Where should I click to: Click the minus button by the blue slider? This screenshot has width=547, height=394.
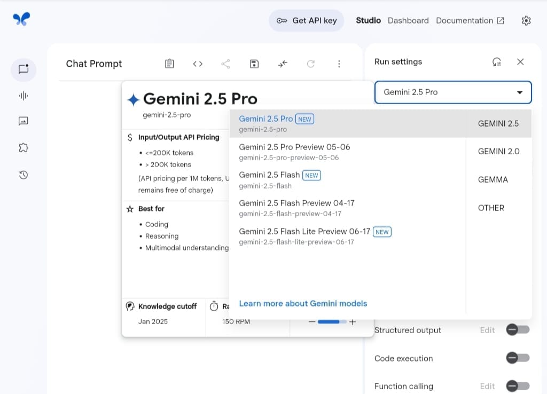[312, 321]
